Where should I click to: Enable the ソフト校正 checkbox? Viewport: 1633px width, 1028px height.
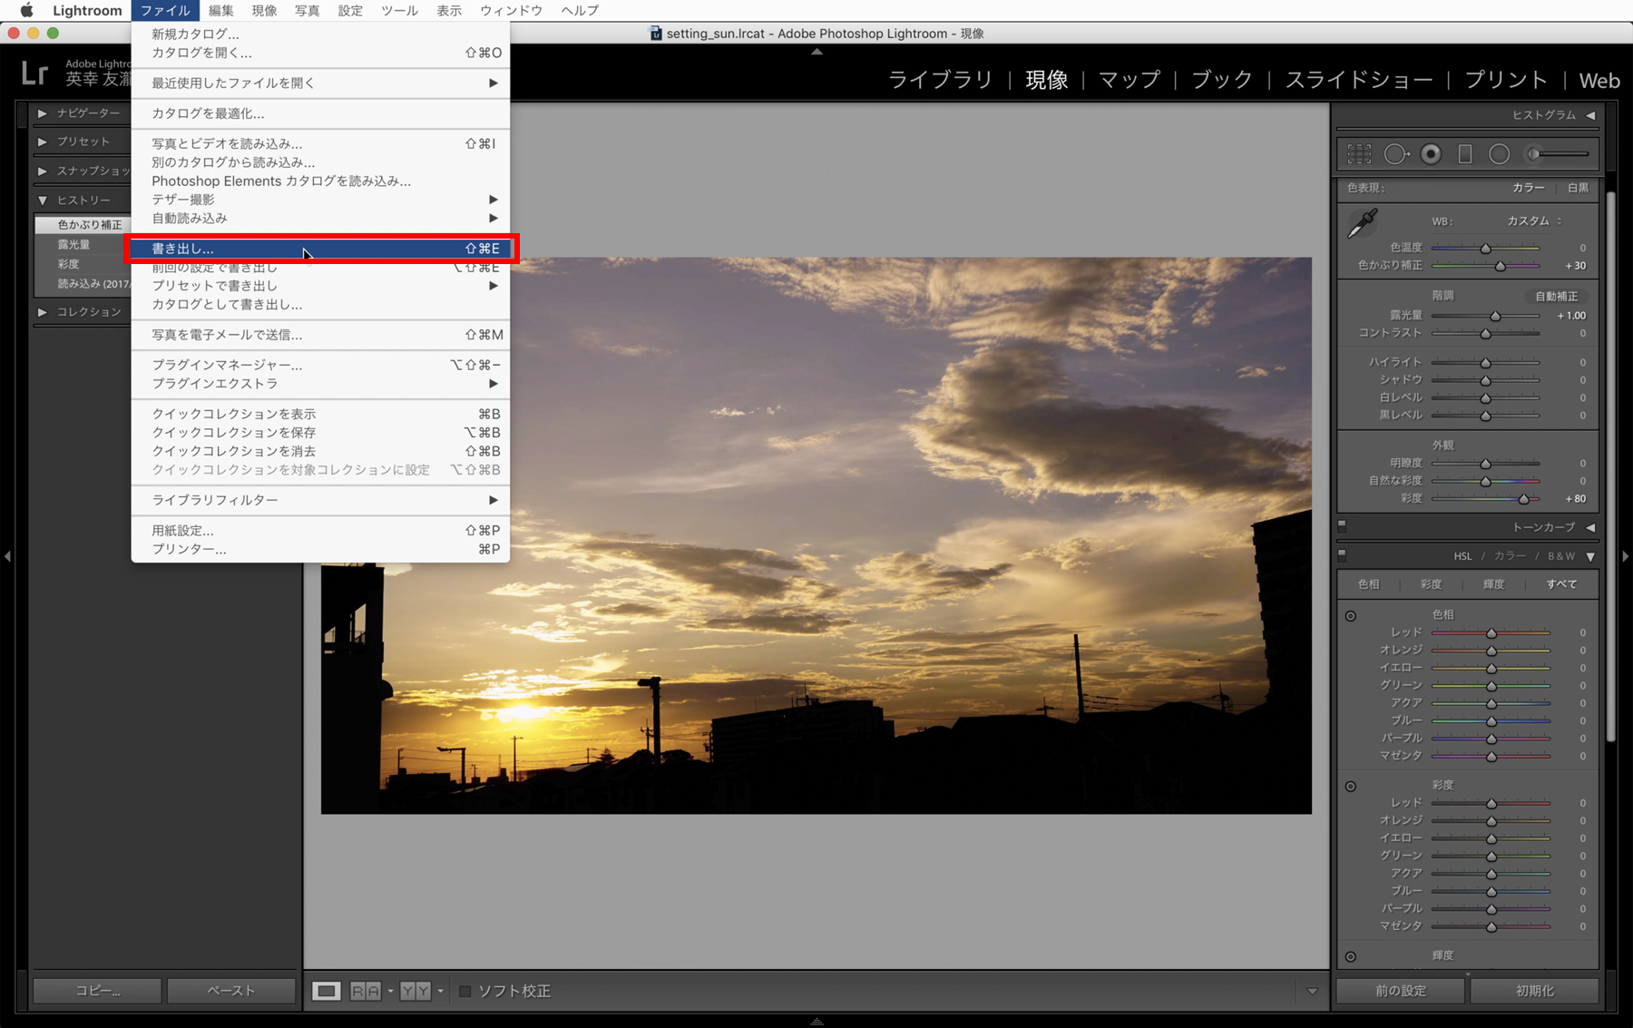click(x=464, y=991)
